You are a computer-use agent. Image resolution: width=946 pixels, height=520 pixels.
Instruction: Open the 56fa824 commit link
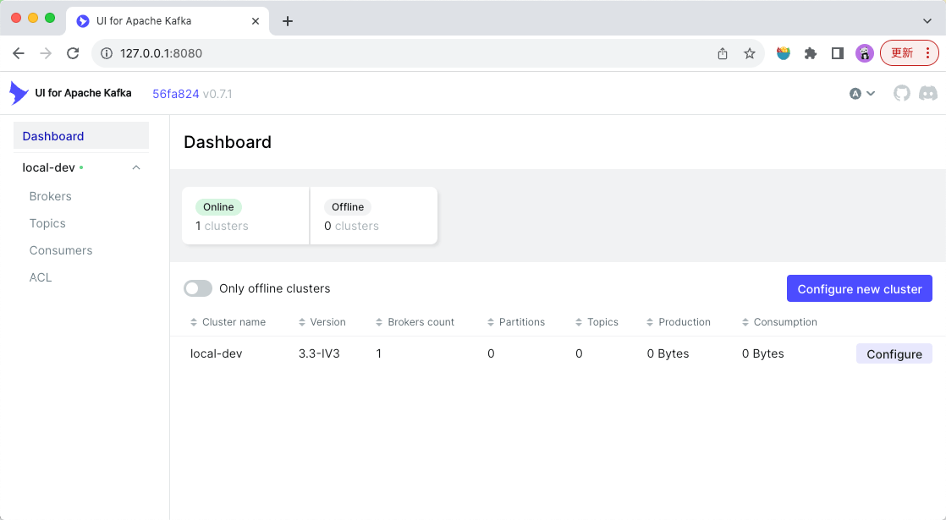[175, 94]
